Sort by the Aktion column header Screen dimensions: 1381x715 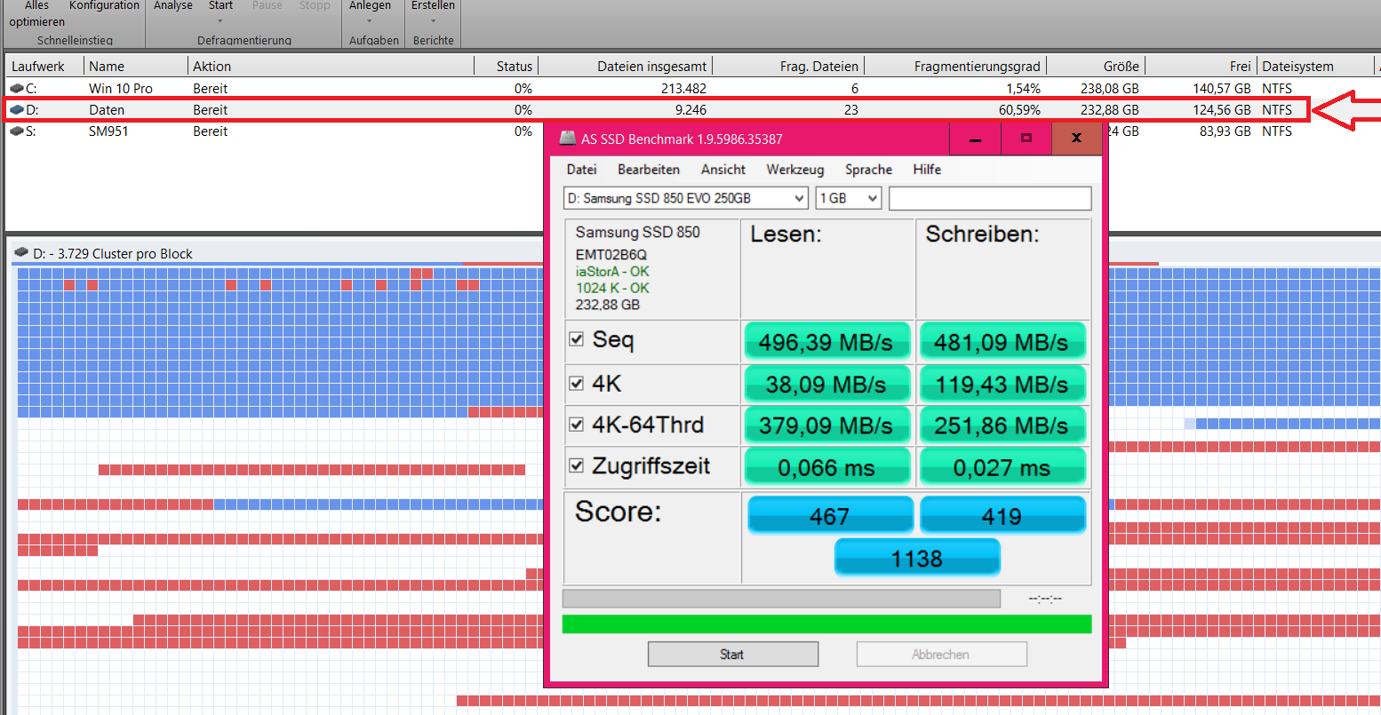tap(330, 66)
